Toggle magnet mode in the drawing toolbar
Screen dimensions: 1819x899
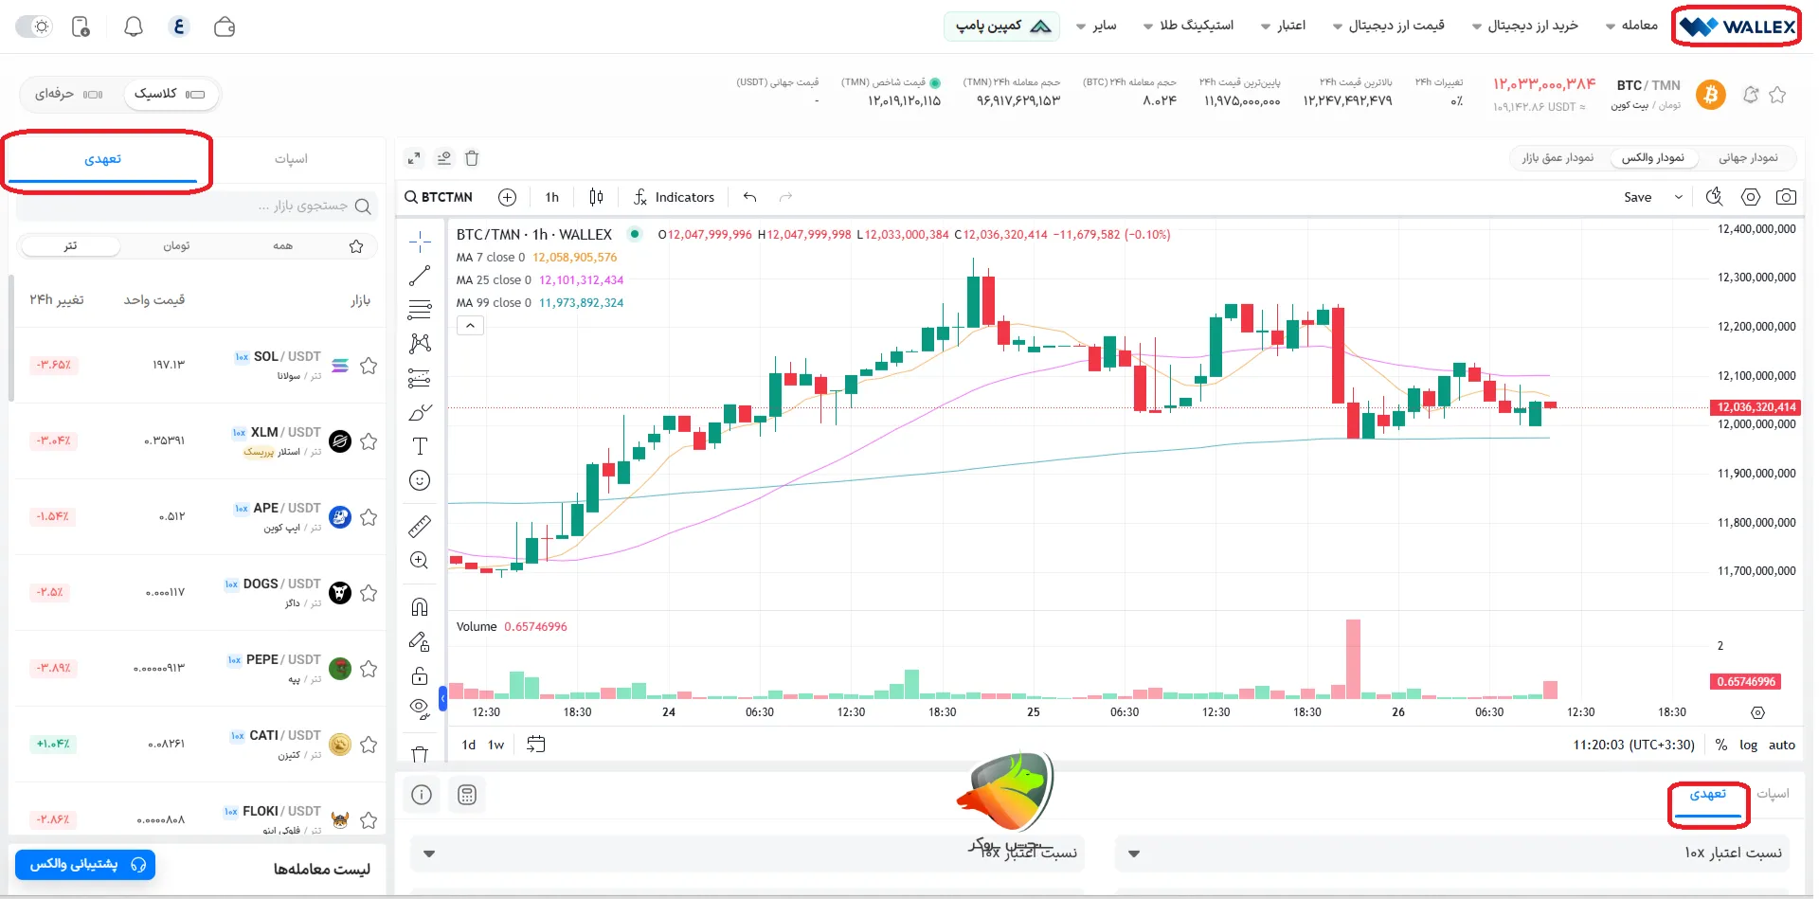tap(420, 606)
